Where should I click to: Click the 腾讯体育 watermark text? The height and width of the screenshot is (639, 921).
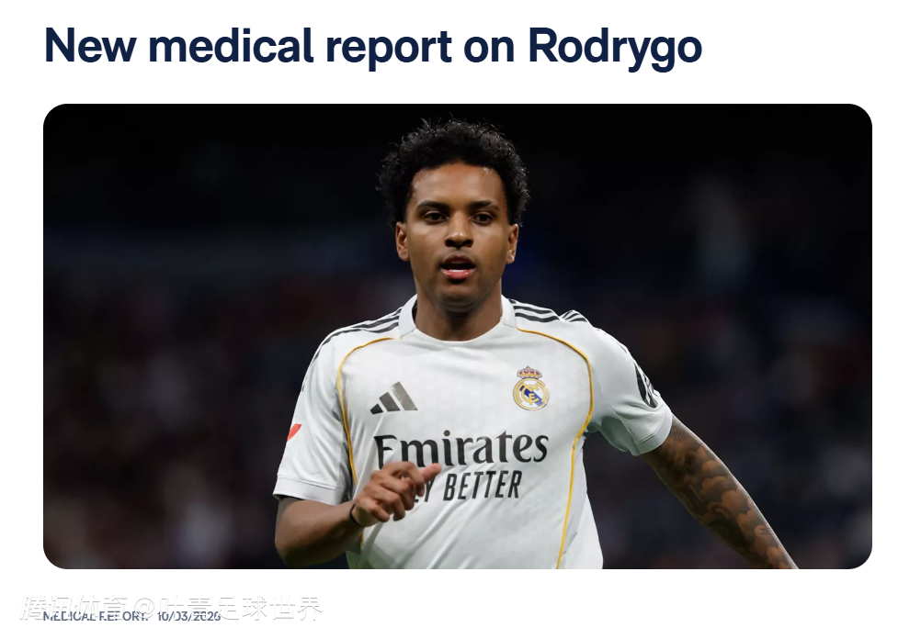73,607
